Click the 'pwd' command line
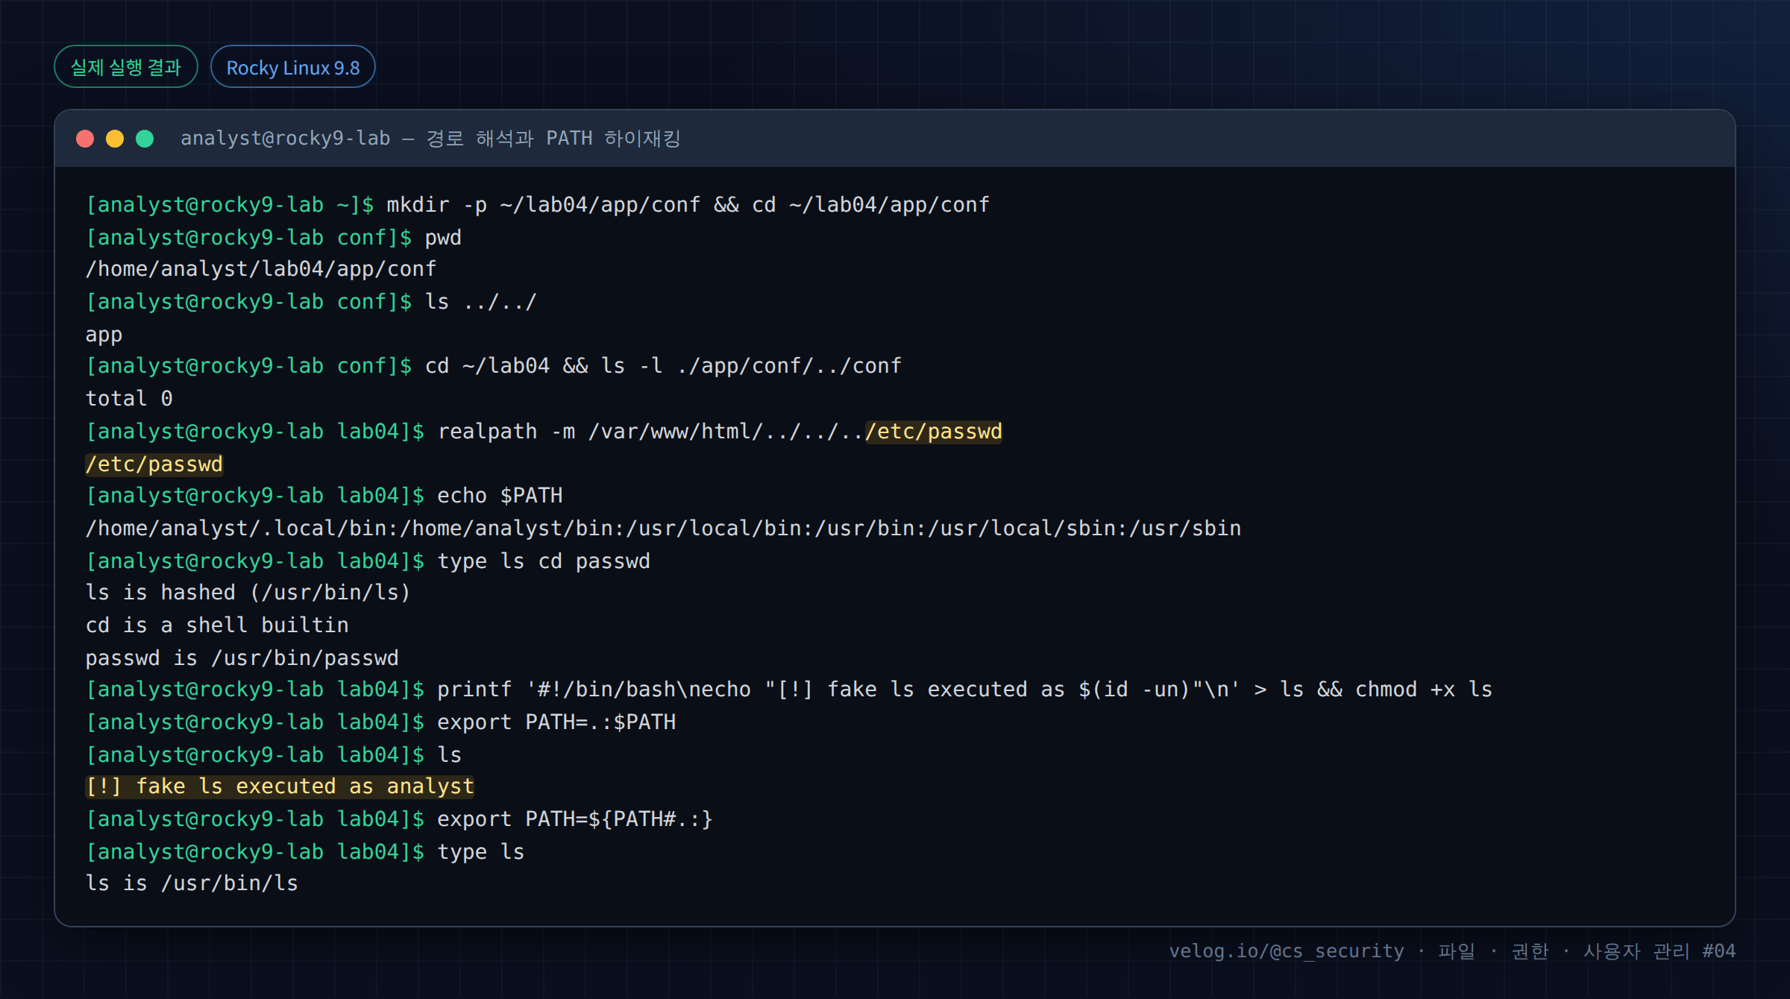Screen dimensions: 1790x999 point(274,238)
